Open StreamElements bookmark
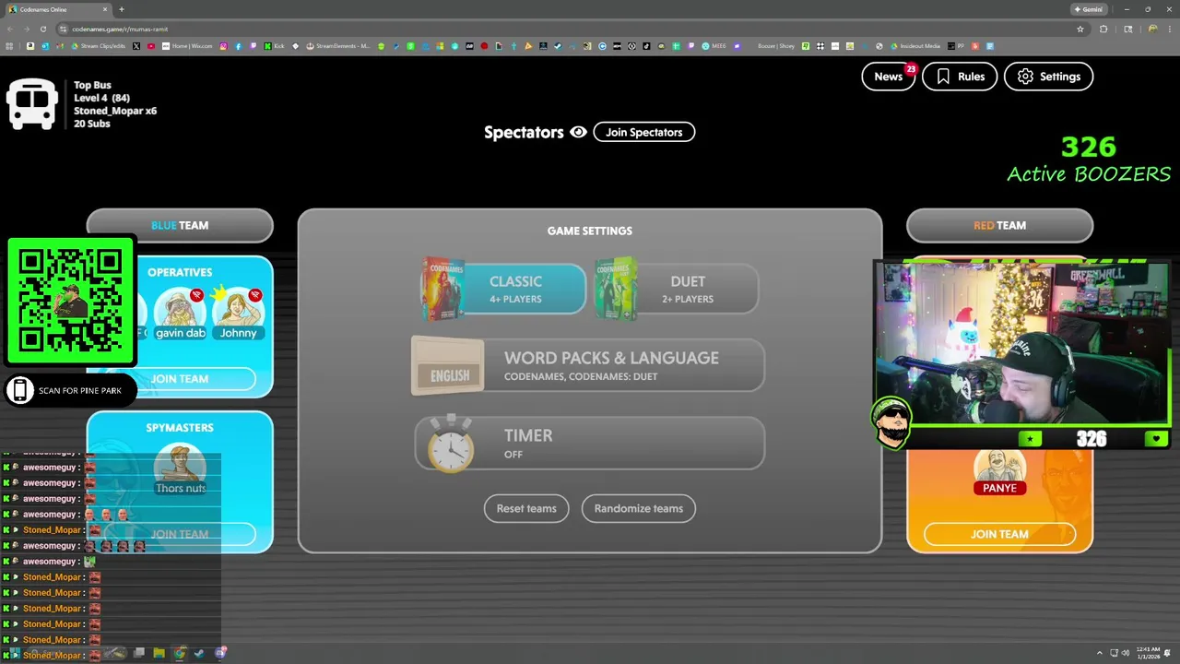 click(338, 46)
